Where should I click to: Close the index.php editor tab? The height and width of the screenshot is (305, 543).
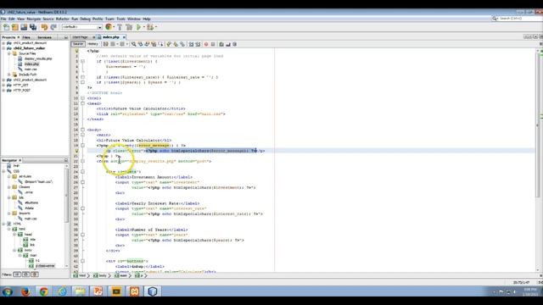124,37
